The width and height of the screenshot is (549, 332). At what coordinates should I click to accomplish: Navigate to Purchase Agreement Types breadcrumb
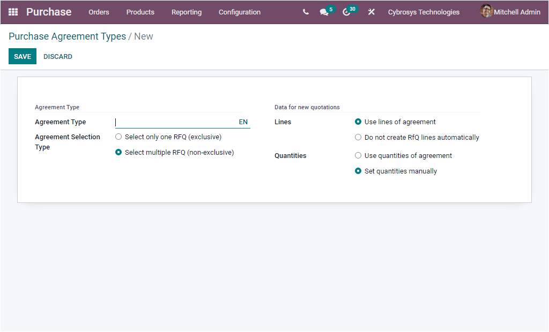coord(67,36)
